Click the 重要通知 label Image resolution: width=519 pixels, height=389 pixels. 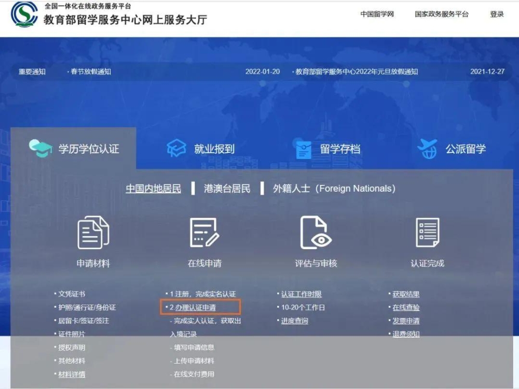tap(32, 71)
